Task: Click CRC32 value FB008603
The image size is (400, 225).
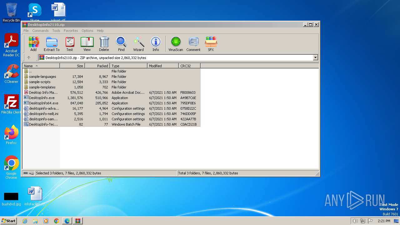Action: (188, 92)
